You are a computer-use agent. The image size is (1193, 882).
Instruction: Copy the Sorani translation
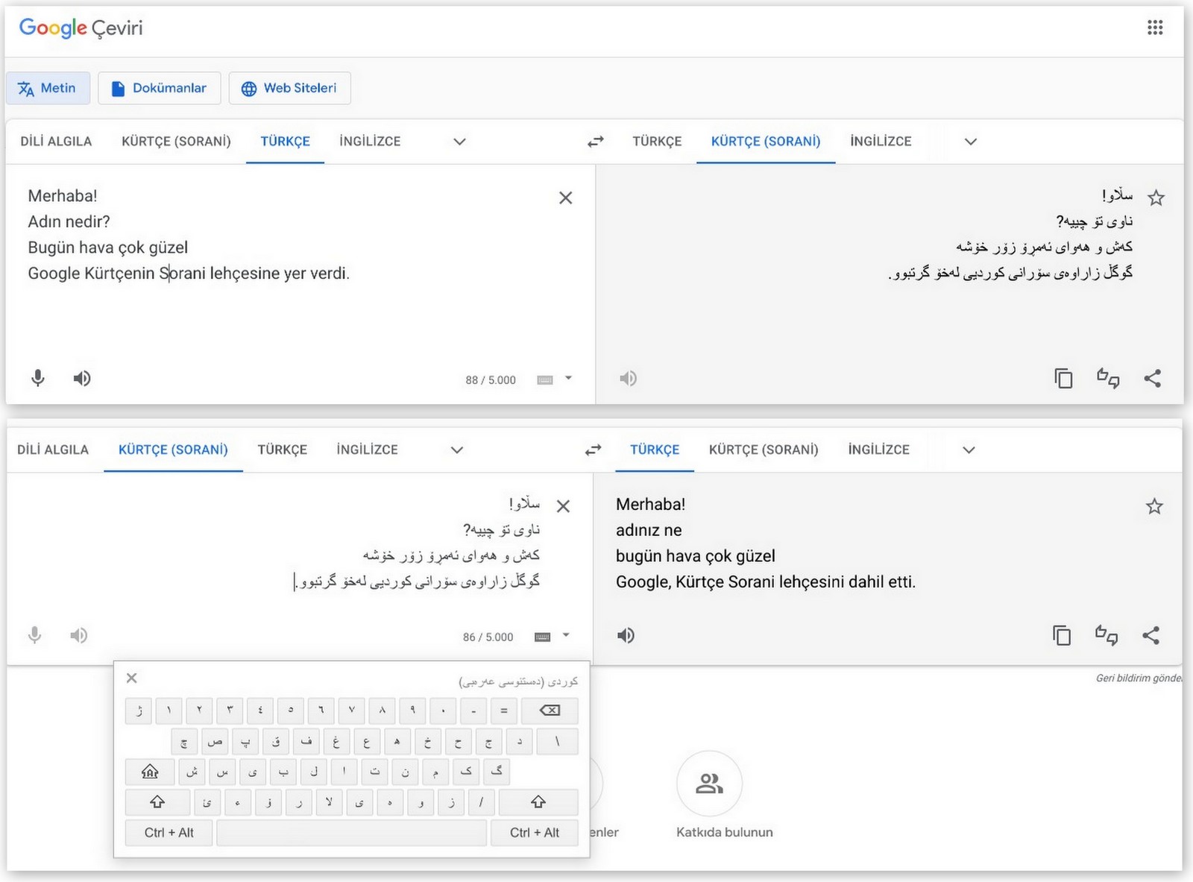(1063, 378)
